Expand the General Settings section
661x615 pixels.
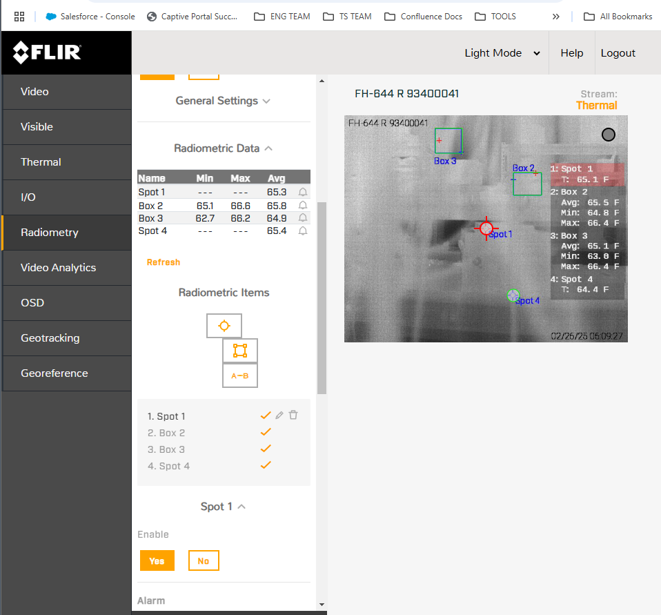224,100
